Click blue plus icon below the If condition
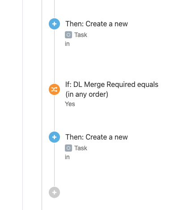This screenshot has height=210, width=179. tap(54, 137)
